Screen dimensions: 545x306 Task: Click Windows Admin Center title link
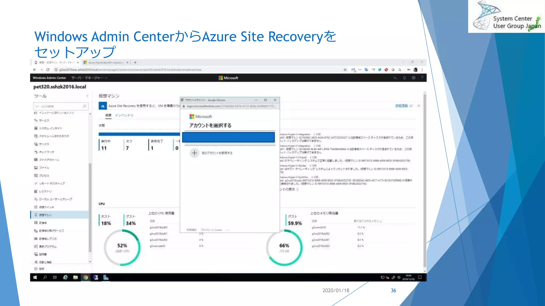tap(49, 78)
